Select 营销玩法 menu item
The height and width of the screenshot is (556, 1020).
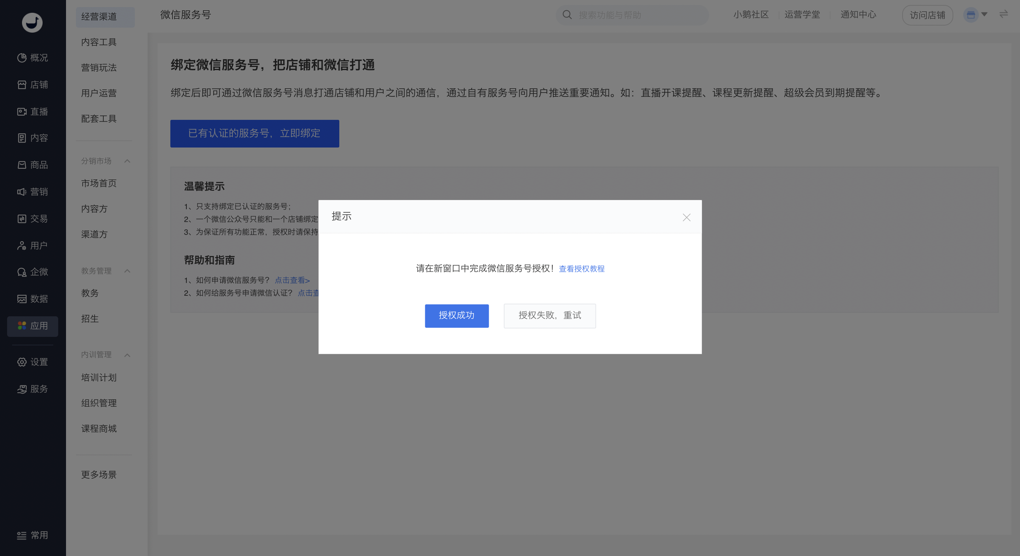pyautogui.click(x=99, y=68)
